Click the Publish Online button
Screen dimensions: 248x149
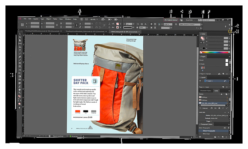171,20
